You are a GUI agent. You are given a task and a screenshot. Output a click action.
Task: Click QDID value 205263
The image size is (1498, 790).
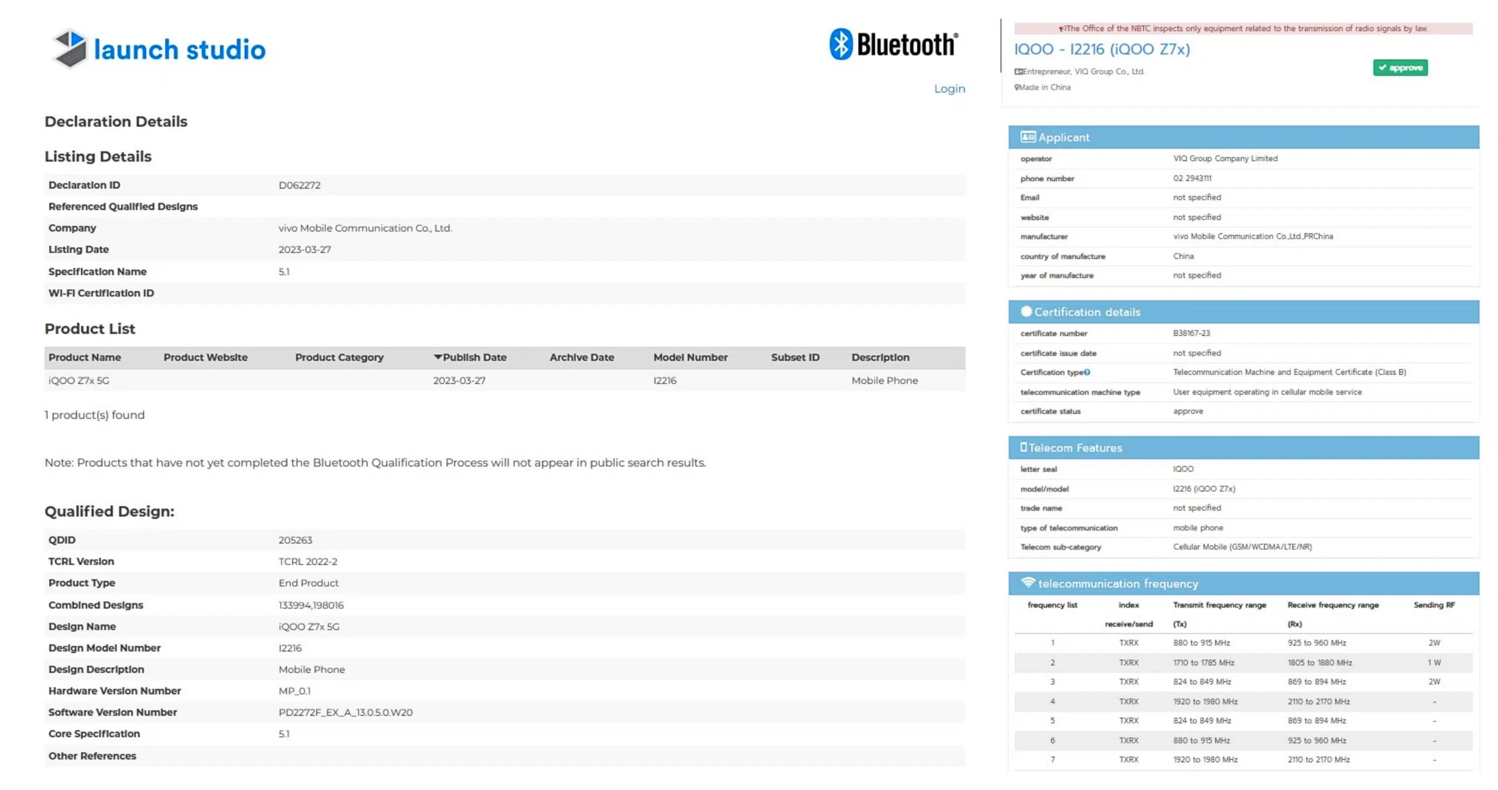click(x=295, y=540)
